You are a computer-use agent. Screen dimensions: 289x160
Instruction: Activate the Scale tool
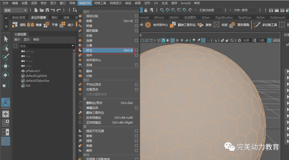[x=6, y=84]
